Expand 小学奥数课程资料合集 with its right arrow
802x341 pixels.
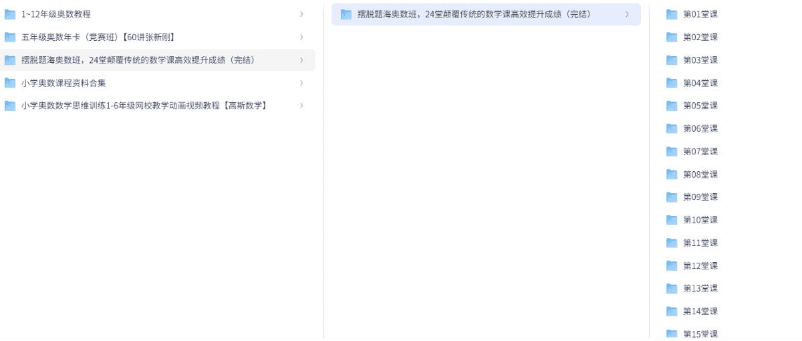(301, 83)
